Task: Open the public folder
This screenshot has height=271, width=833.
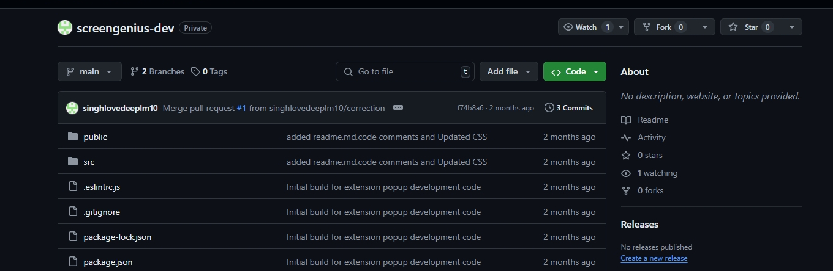Action: point(95,137)
